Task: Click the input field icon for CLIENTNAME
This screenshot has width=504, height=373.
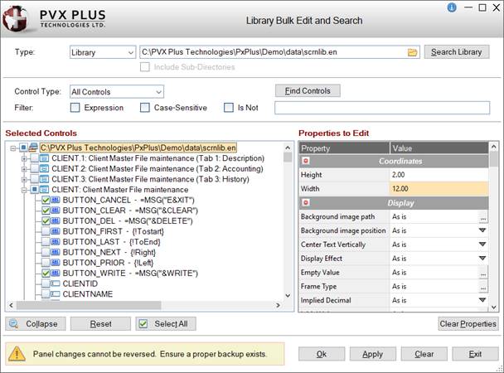Action: [x=56, y=294]
